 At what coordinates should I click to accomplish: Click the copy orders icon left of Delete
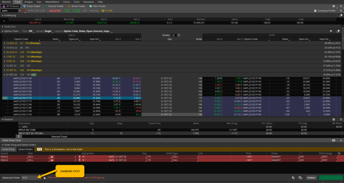click(293, 178)
